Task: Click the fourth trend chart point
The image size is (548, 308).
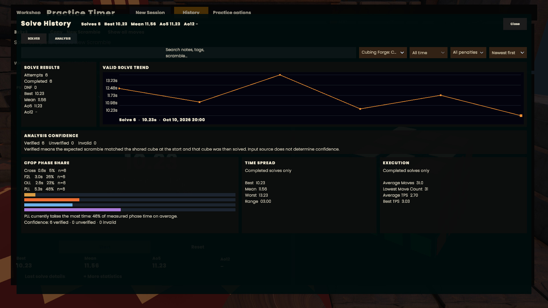Action: (x=360, y=109)
